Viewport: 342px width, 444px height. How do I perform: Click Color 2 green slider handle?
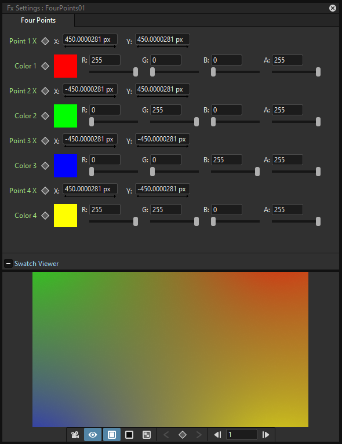tap(197, 122)
